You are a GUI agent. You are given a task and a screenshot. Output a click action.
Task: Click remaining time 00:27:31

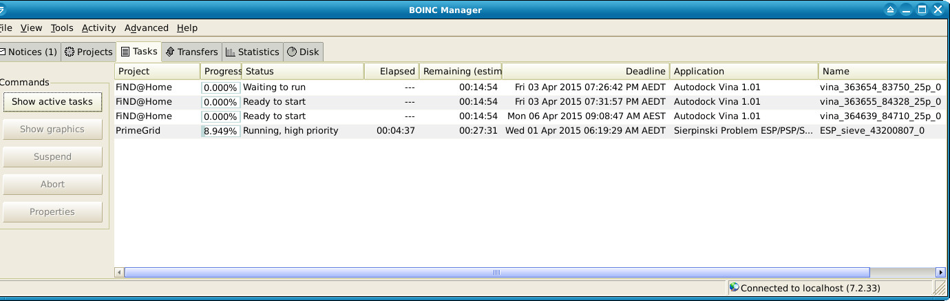point(478,131)
